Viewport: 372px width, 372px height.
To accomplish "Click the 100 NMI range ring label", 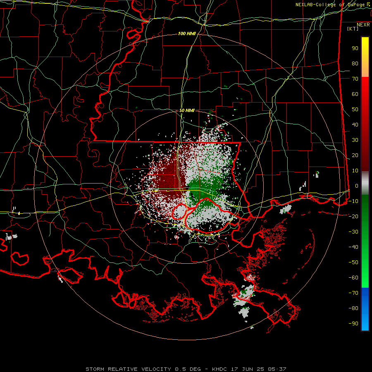I will tap(187, 34).
